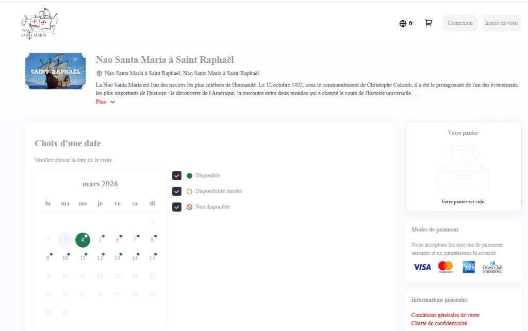Toggle the Non disponible checkbox
528x331 pixels.
(x=177, y=207)
